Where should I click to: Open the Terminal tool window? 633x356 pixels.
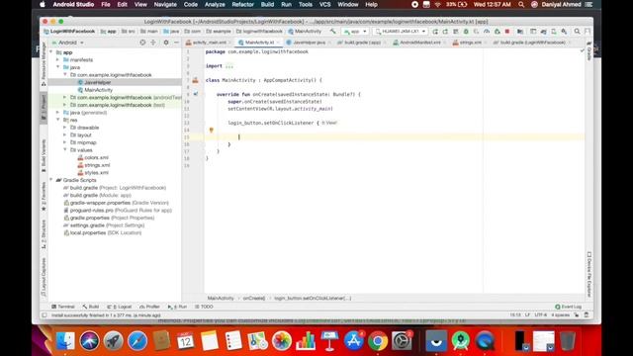pyautogui.click(x=63, y=307)
